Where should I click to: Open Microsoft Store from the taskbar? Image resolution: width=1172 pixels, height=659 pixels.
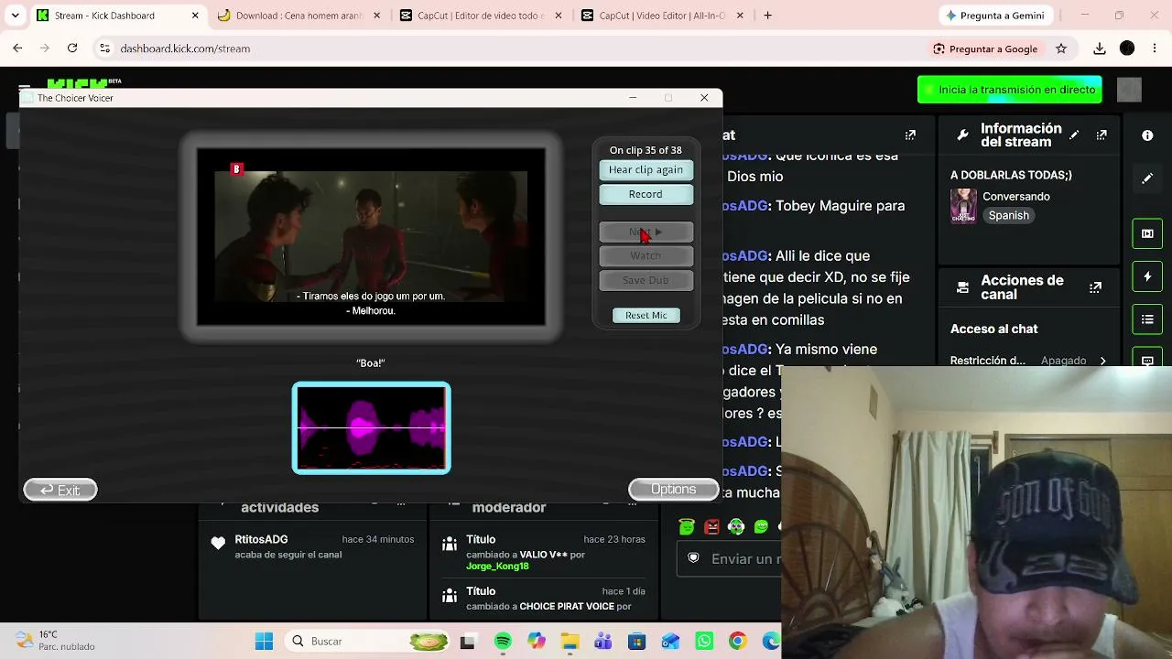pos(636,642)
